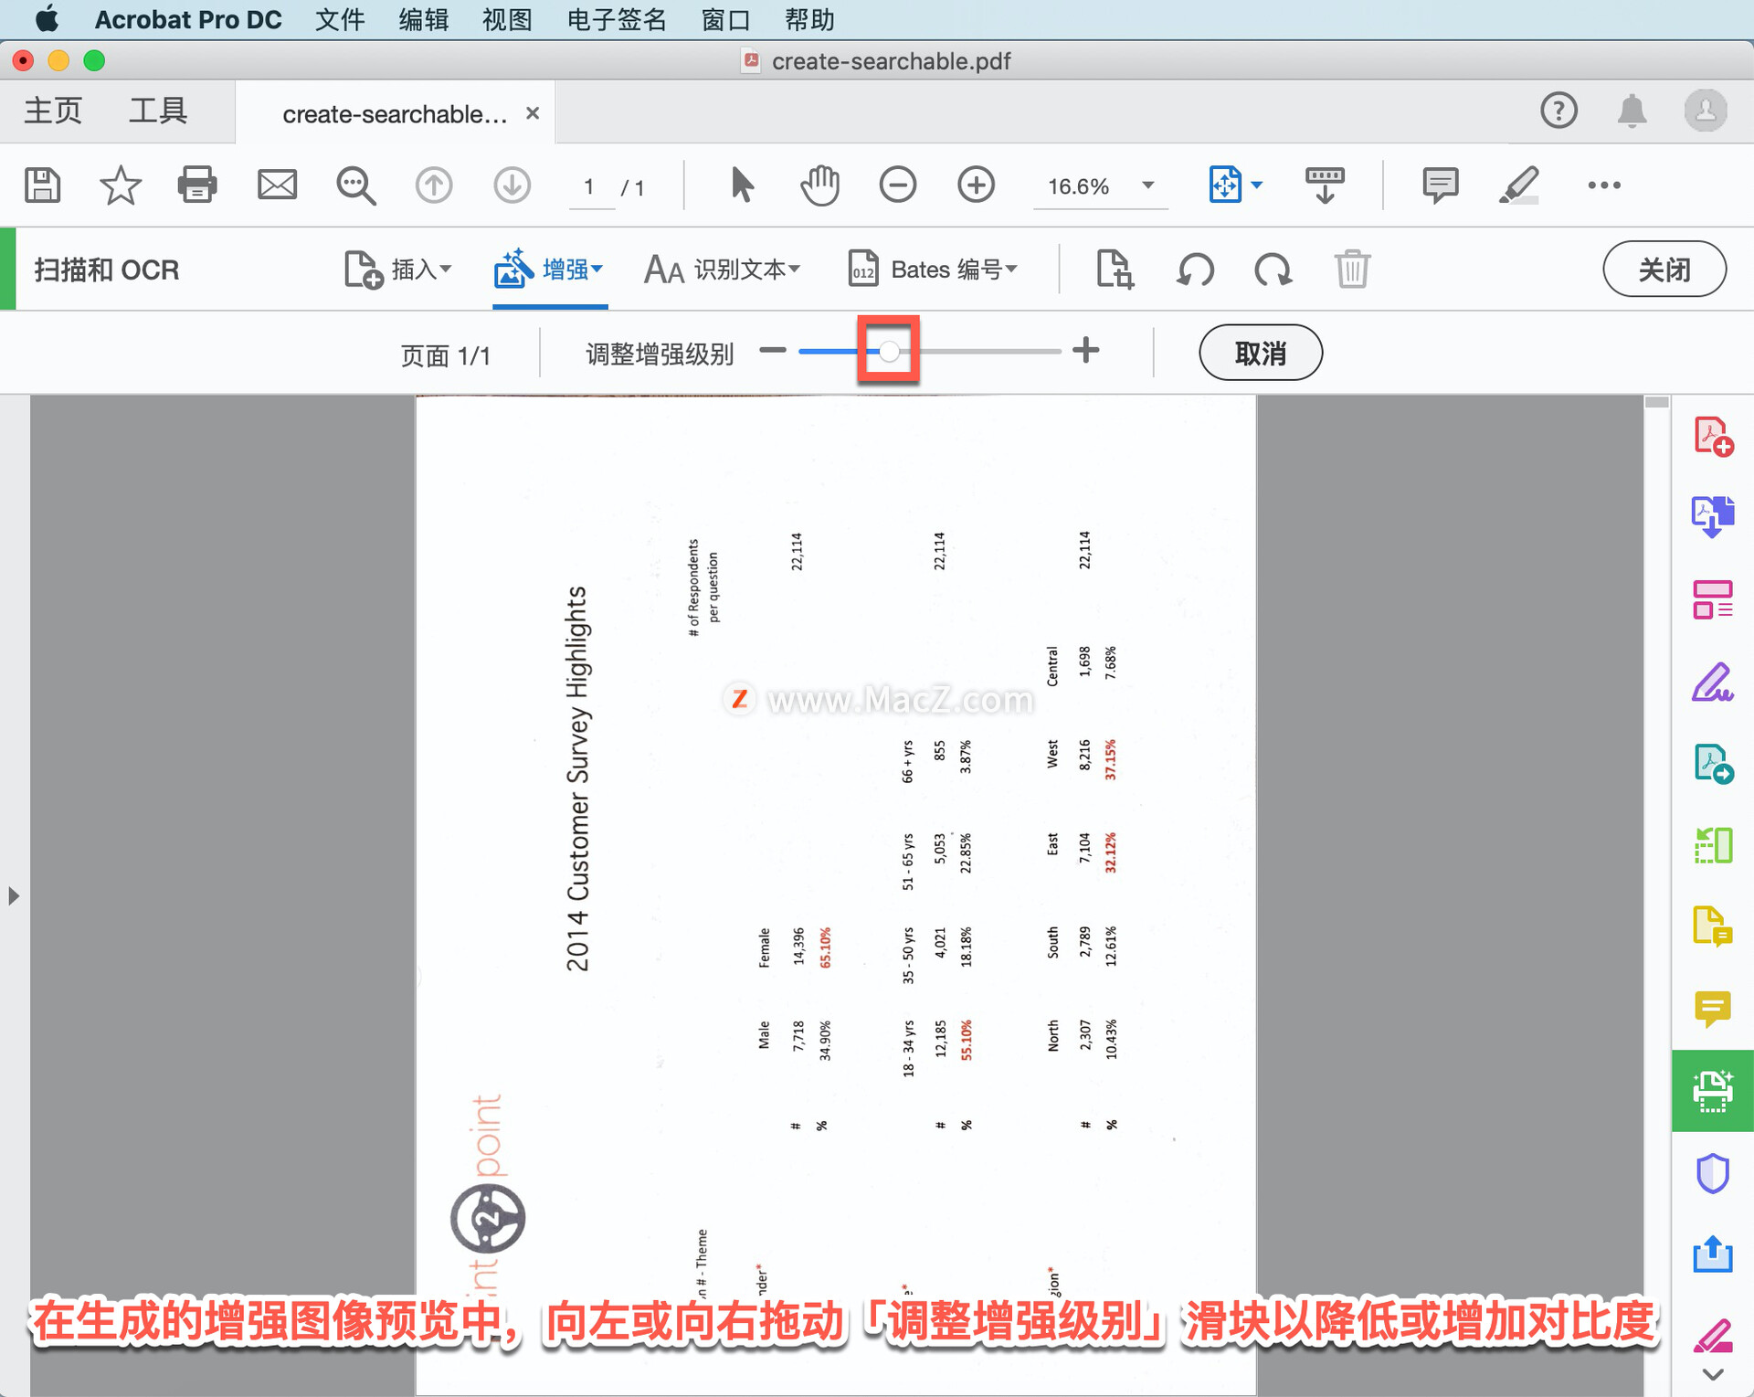Click the print icon in the toolbar
Image resolution: width=1754 pixels, height=1397 pixels.
click(196, 185)
